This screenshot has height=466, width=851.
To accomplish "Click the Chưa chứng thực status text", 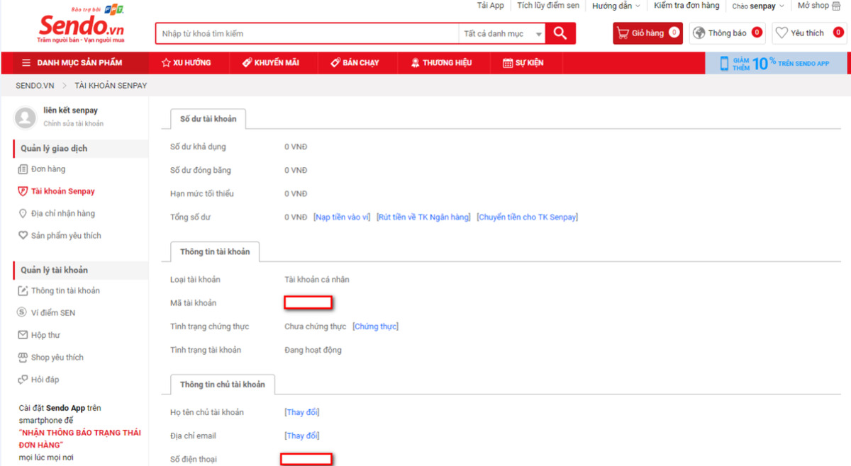I will point(315,326).
